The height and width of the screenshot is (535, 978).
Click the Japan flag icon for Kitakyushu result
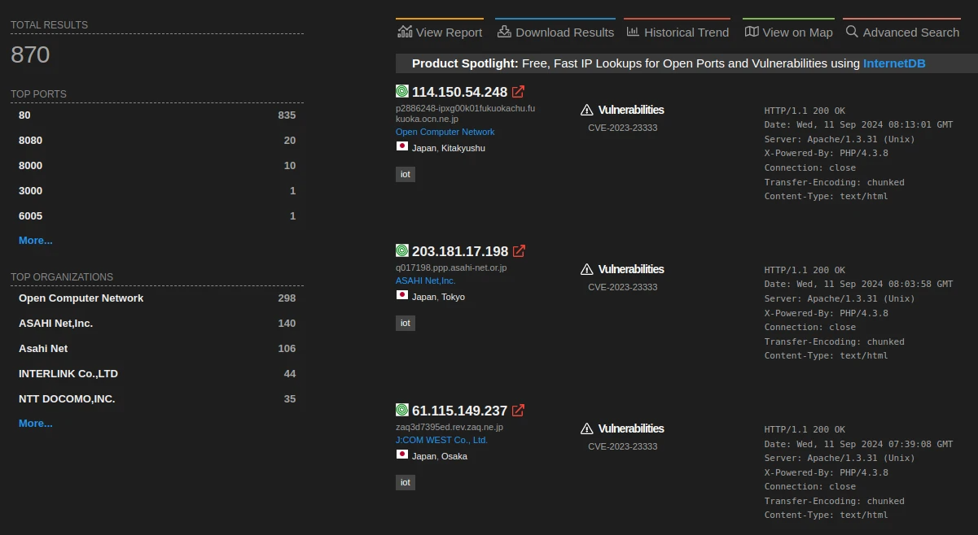pos(402,147)
